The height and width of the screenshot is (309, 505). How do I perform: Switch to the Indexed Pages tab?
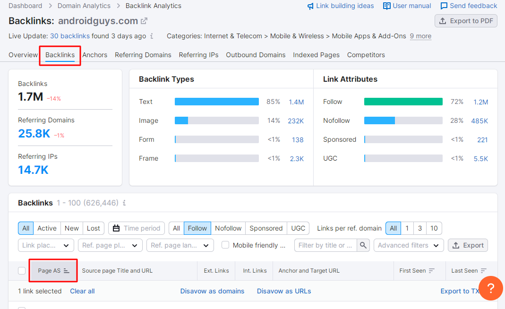point(316,55)
